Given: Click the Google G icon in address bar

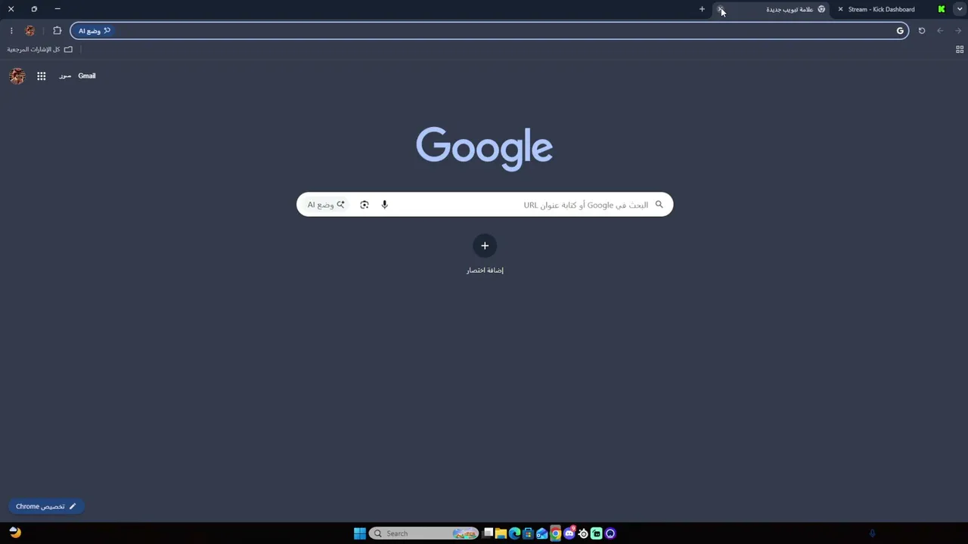Looking at the screenshot, I should tap(900, 31).
